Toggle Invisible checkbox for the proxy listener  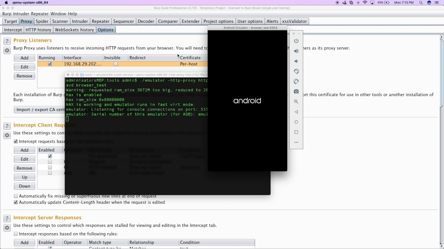pos(116,64)
